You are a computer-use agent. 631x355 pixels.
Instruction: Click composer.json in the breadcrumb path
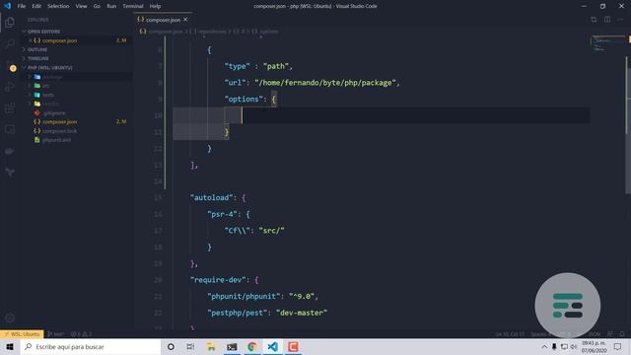pos(165,32)
